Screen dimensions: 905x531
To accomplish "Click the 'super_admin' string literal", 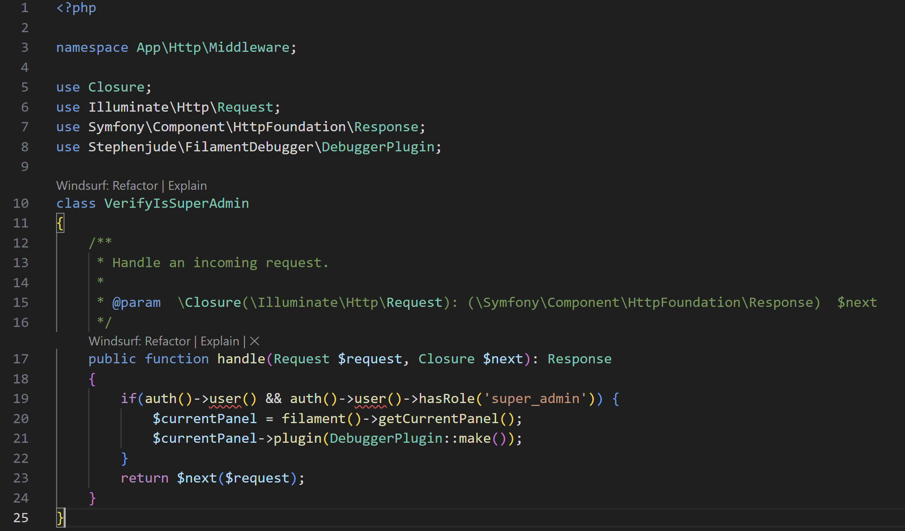I will pos(535,398).
